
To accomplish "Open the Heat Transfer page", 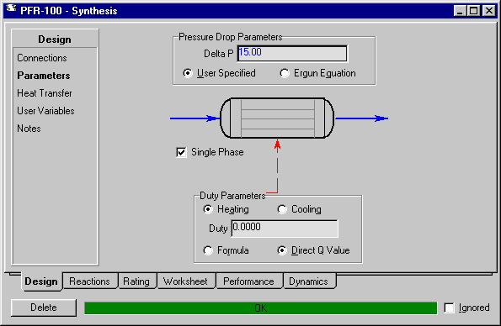I will [45, 93].
